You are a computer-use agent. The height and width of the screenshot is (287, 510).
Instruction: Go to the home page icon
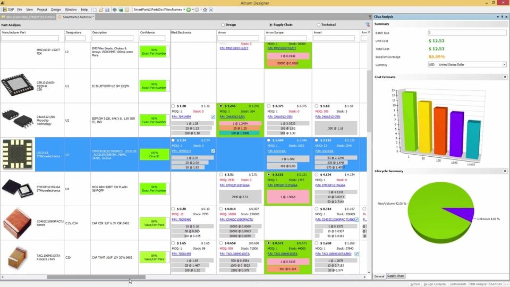205,10
